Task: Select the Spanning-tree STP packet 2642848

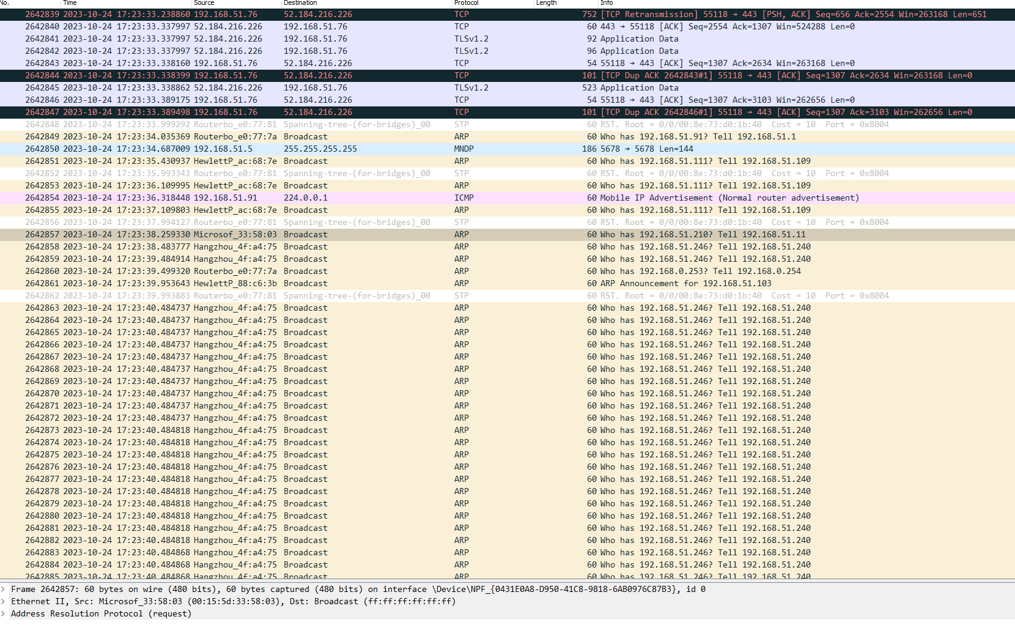Action: point(245,124)
